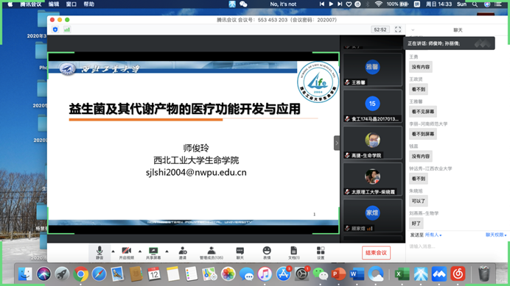Viewport: 510px width, 286px height.
Task: Open the 邀请 invite icon
Action: pyautogui.click(x=183, y=253)
